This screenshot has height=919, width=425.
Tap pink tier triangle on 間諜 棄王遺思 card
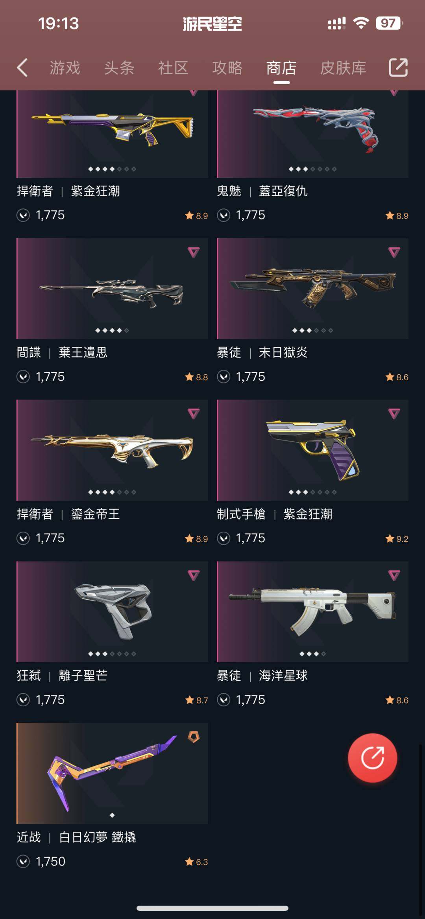pos(193,252)
